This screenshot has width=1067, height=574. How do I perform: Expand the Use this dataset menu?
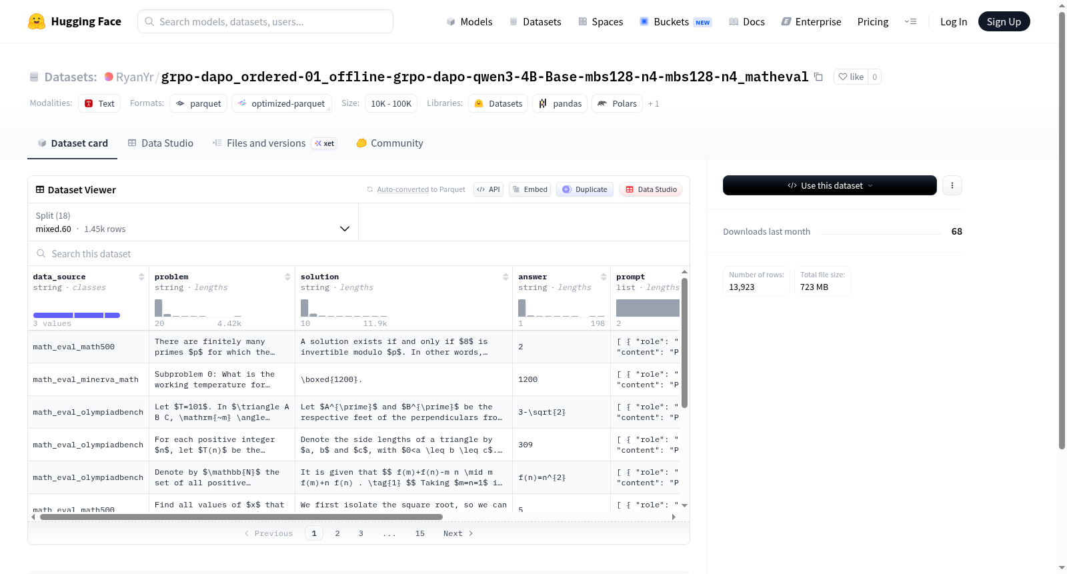[830, 185]
